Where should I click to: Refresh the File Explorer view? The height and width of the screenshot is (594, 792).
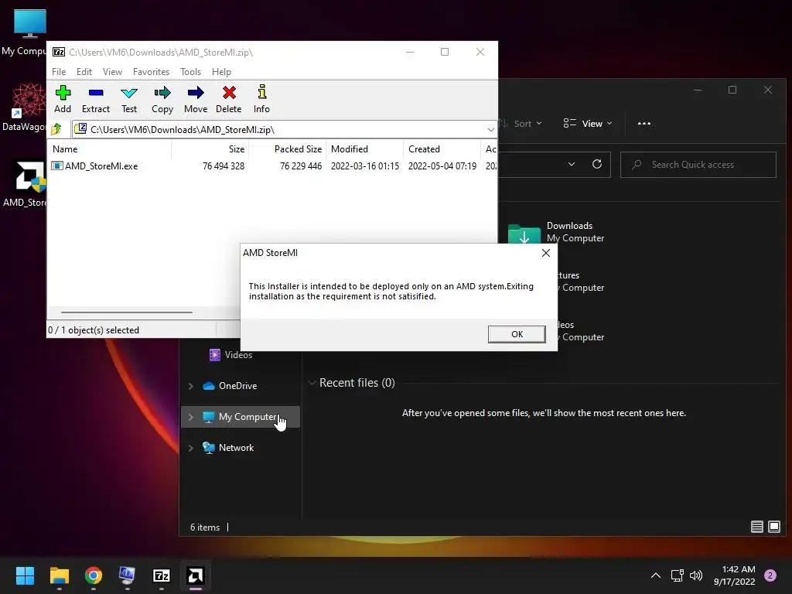(597, 164)
